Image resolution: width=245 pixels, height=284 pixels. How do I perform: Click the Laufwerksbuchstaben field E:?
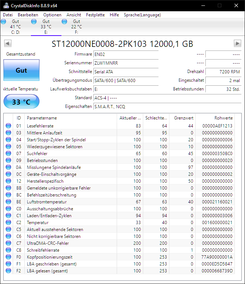click(x=126, y=89)
